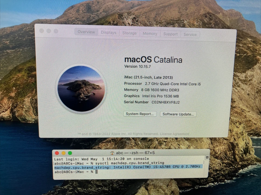Click the Version 10.15.7 text

138,66
